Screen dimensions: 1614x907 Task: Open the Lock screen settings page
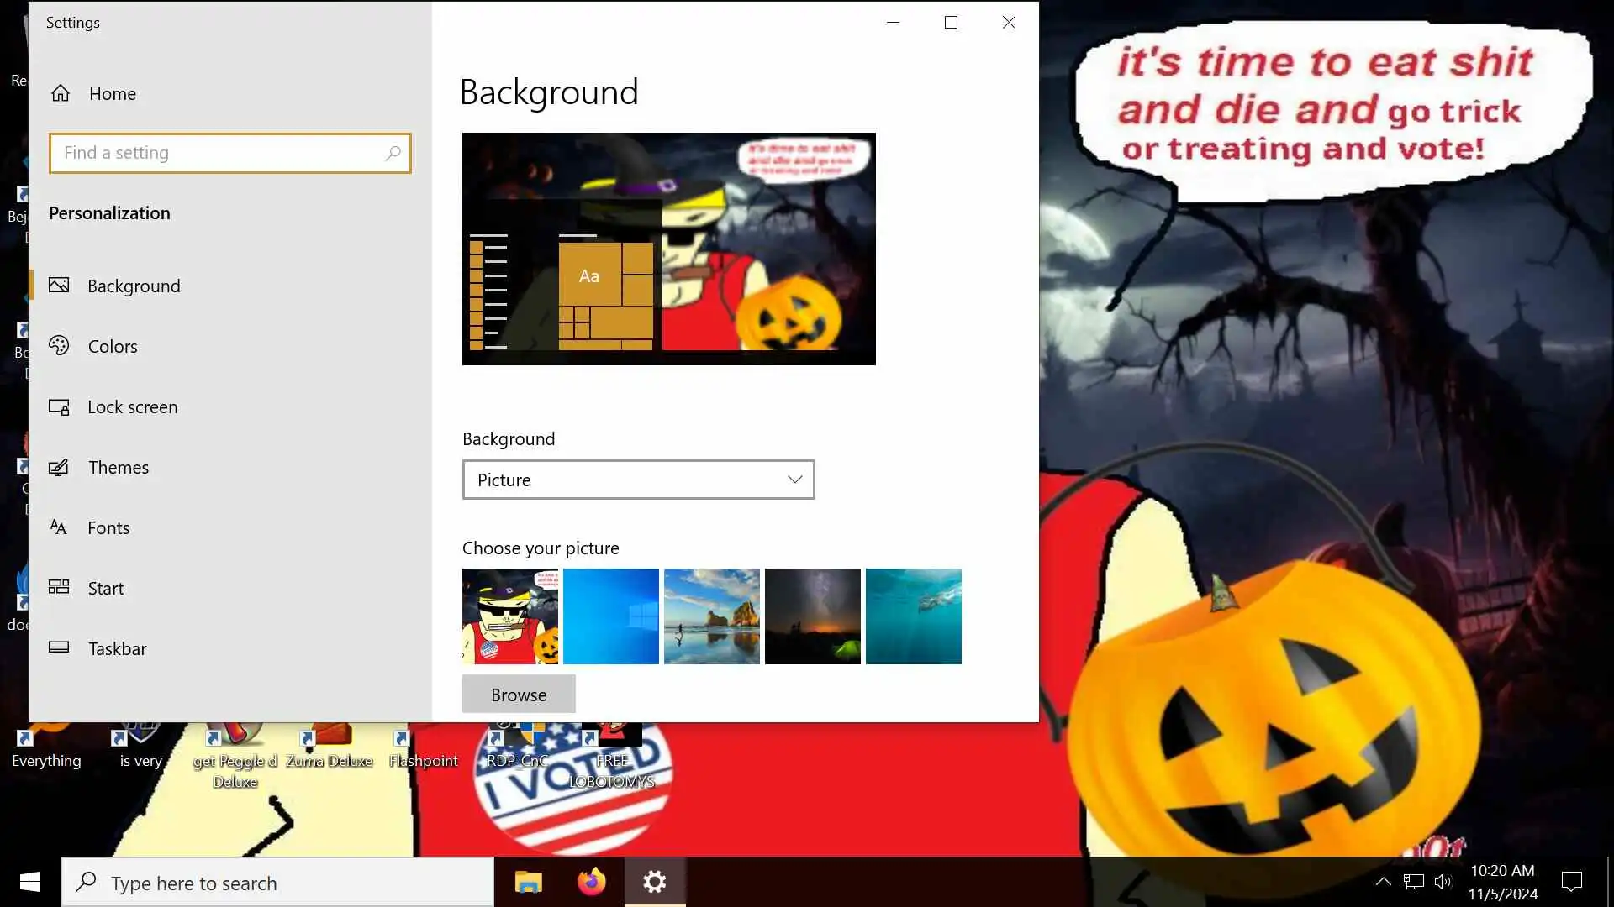[133, 406]
